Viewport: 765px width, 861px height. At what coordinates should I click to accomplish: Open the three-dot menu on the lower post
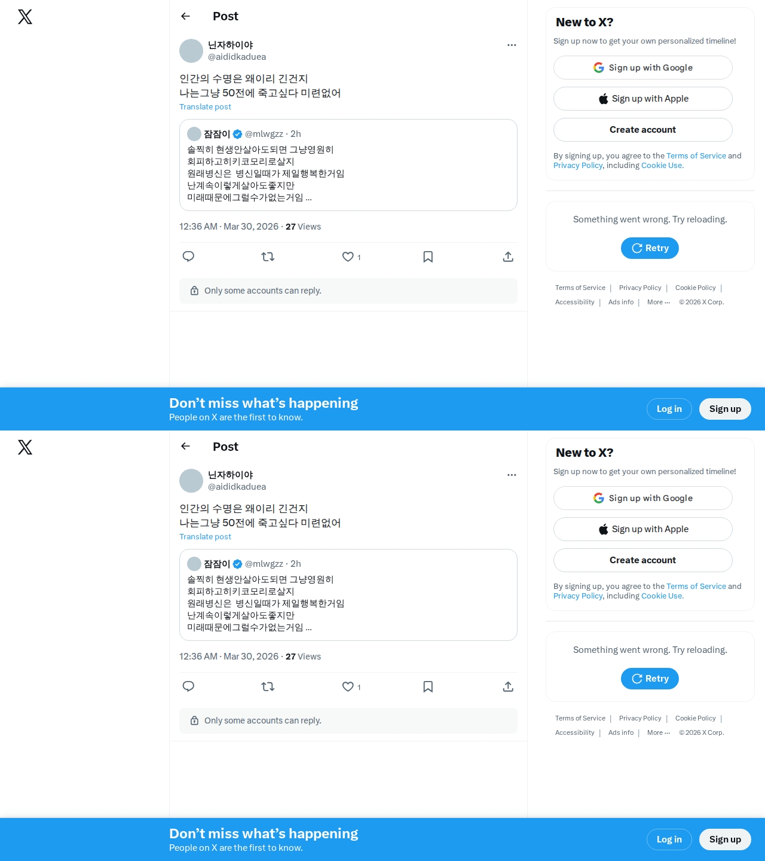tap(512, 475)
